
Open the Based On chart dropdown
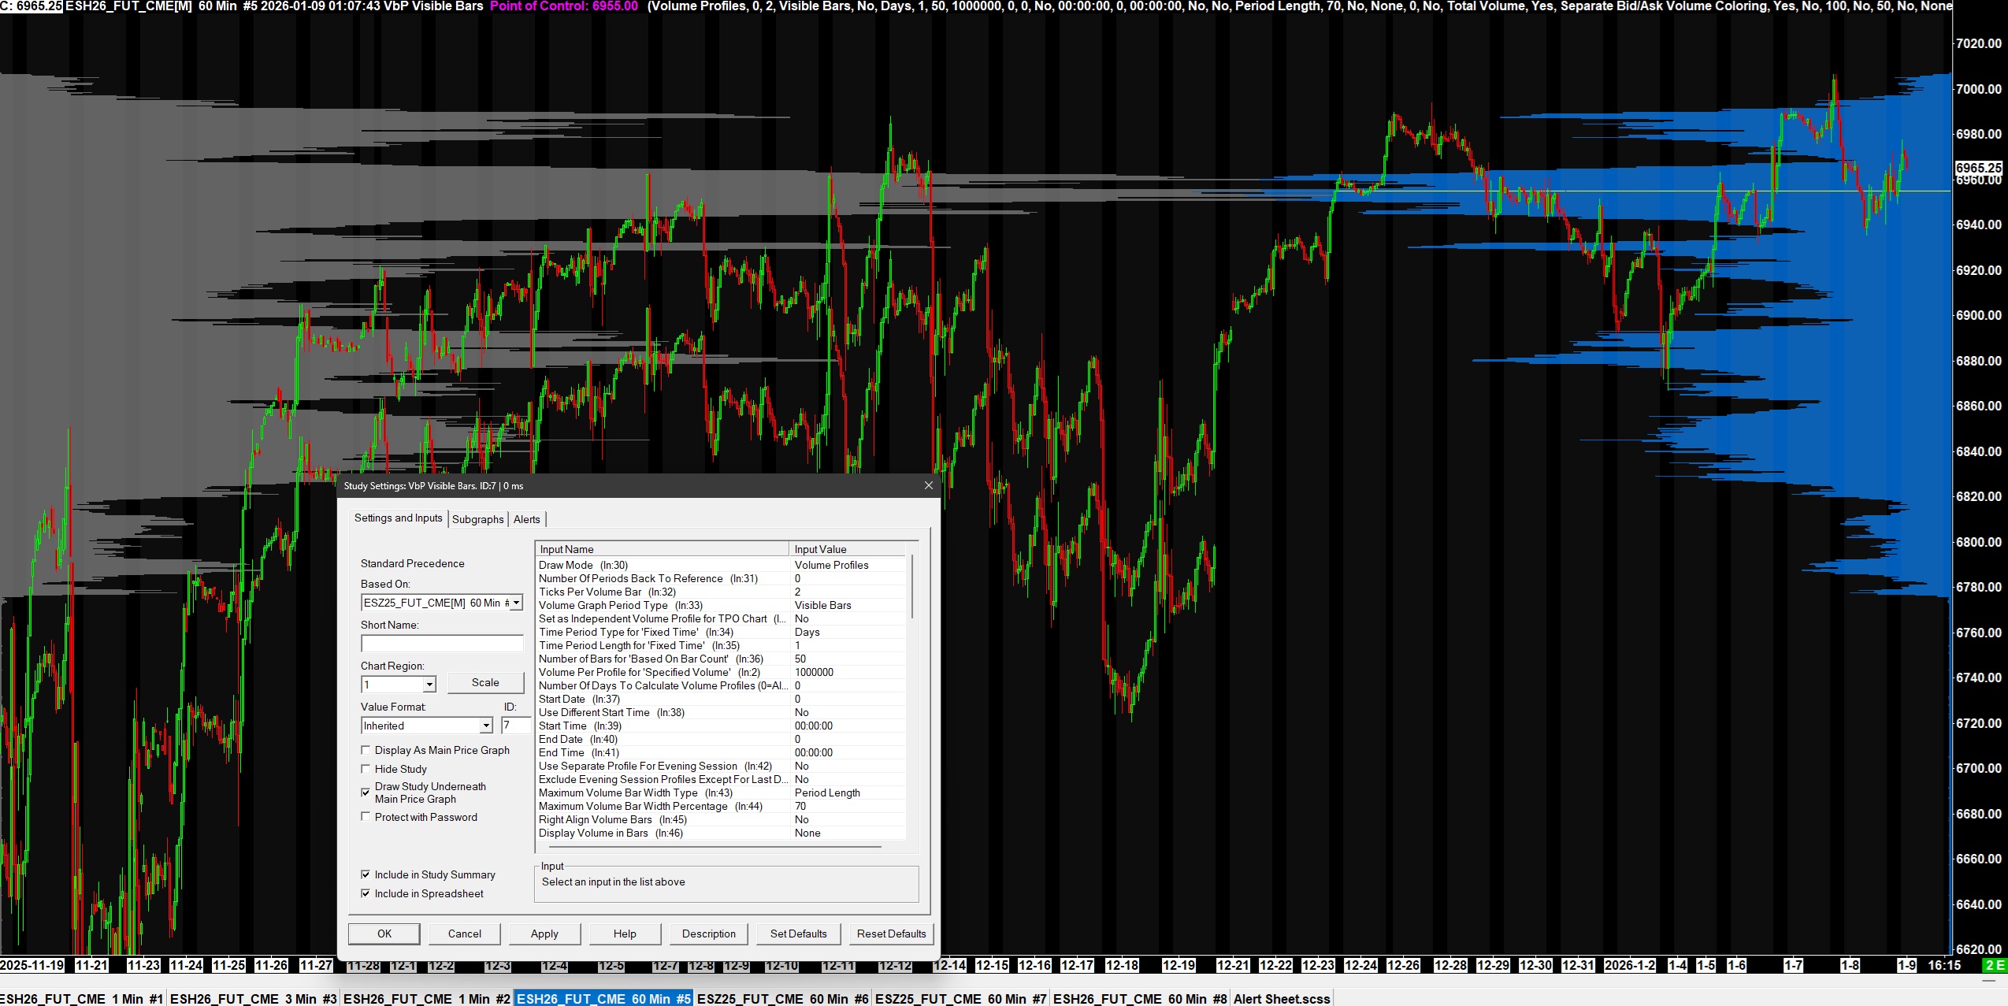coord(516,603)
